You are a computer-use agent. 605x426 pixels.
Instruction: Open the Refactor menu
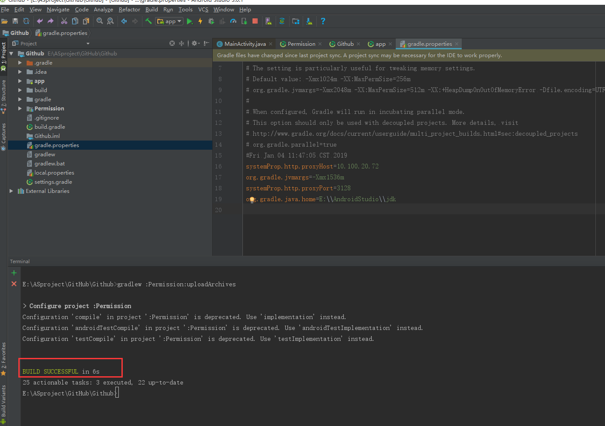point(129,9)
